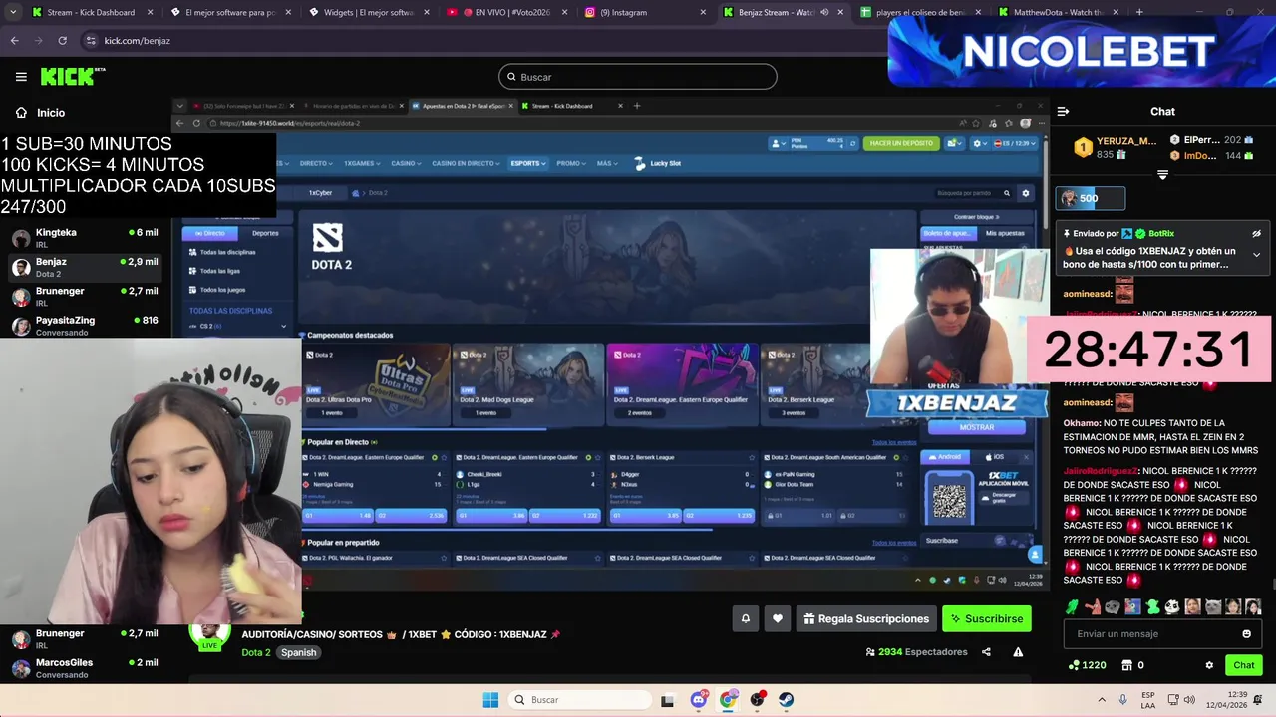The width and height of the screenshot is (1276, 717).
Task: Hide the pinned BotRix message
Action: pos(1256,234)
